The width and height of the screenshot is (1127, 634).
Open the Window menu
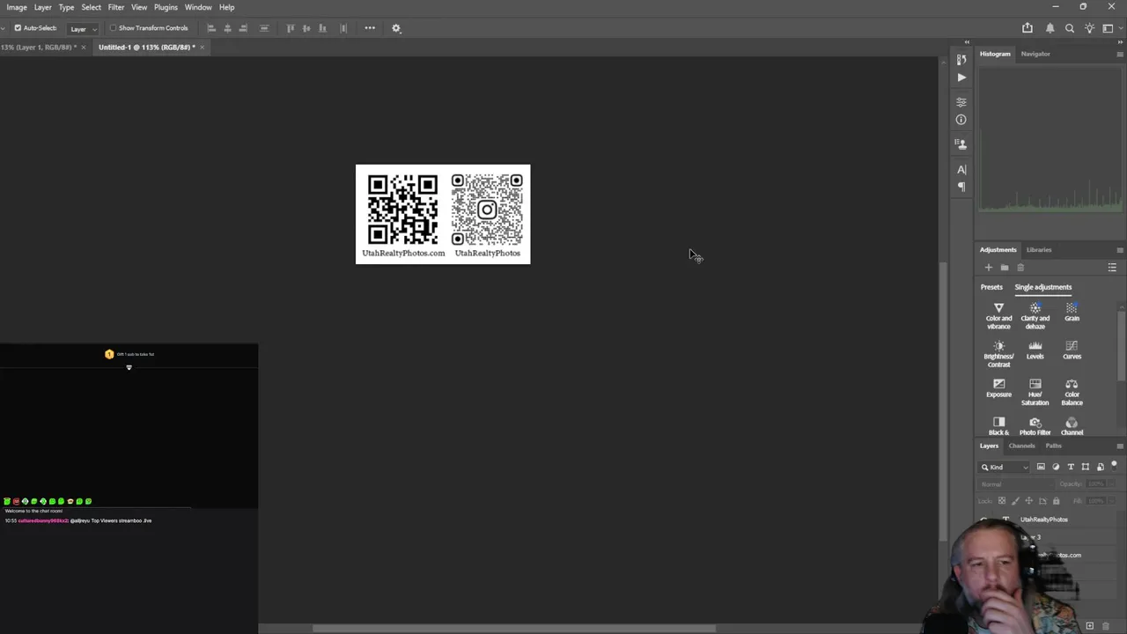tap(198, 7)
